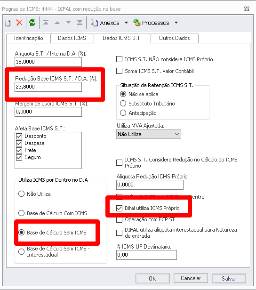Choose Base de Cálculo Com ICMS

pyautogui.click(x=22, y=213)
